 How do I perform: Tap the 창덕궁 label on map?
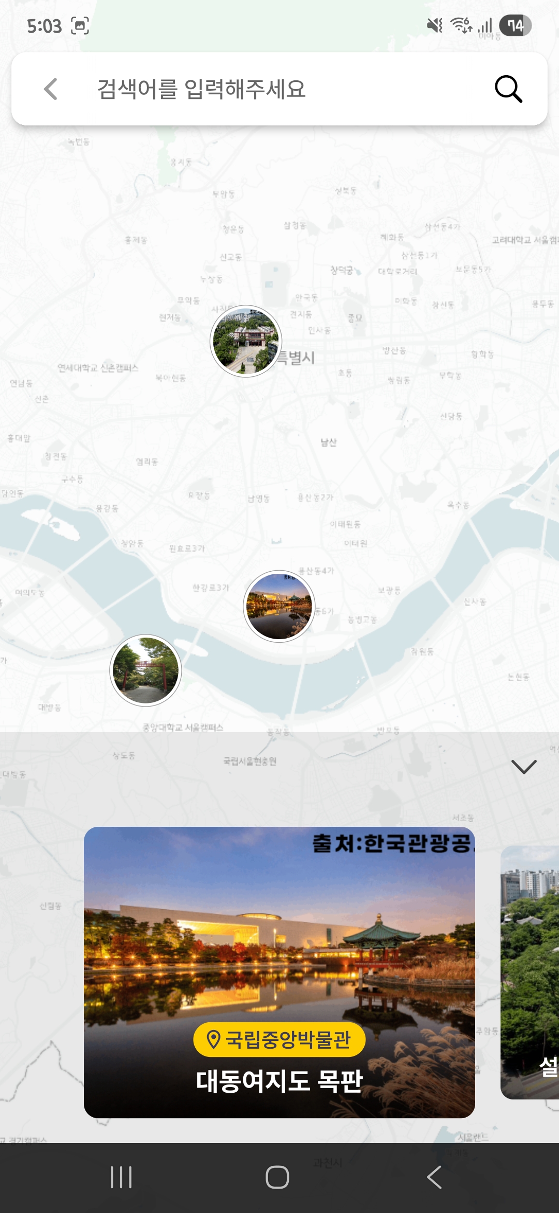(x=342, y=270)
